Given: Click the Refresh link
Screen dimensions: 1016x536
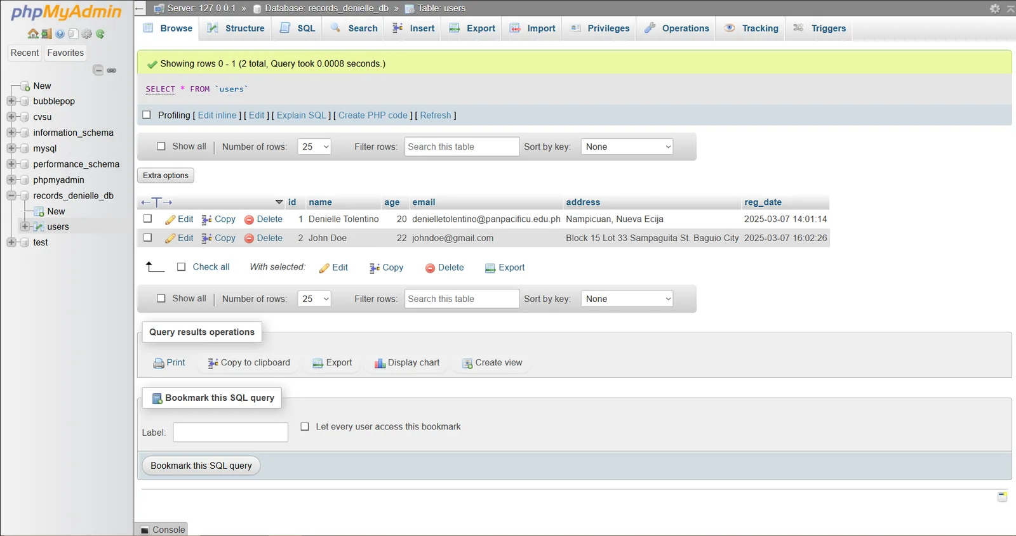Looking at the screenshot, I should pos(436,115).
